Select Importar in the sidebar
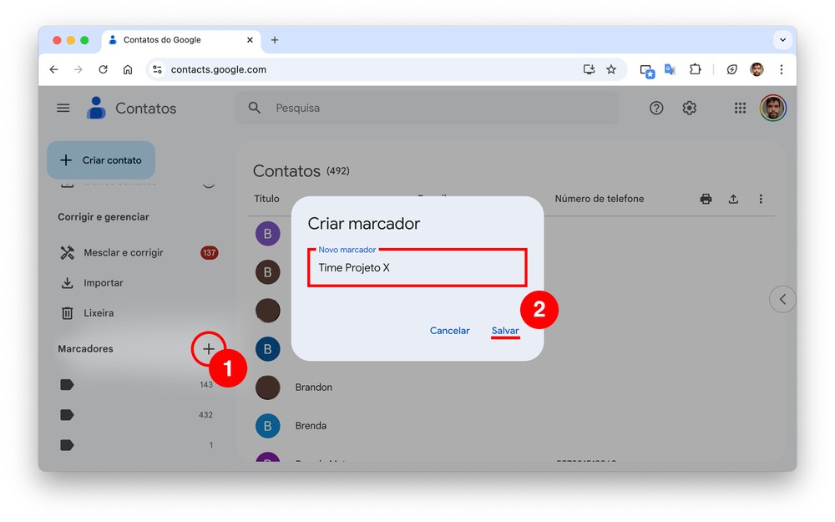The width and height of the screenshot is (835, 522). [103, 283]
